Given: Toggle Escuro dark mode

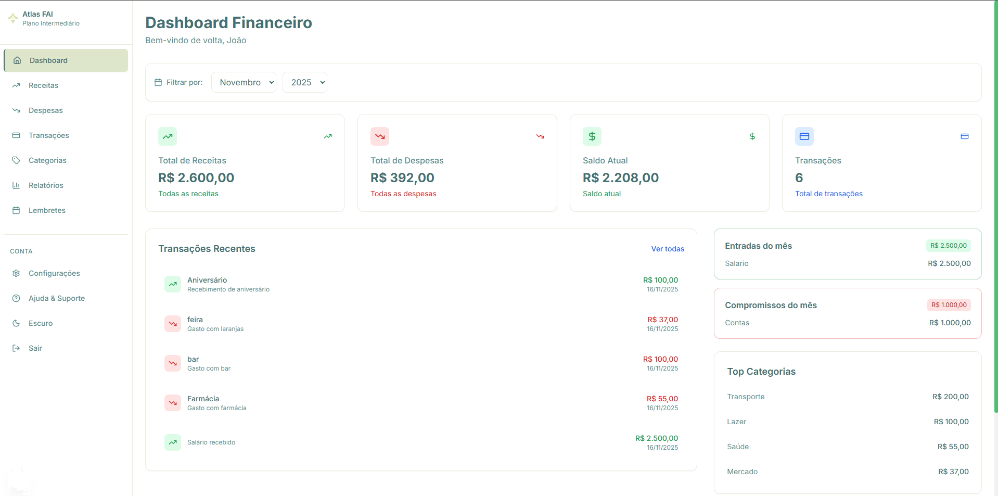Looking at the screenshot, I should (17, 323).
